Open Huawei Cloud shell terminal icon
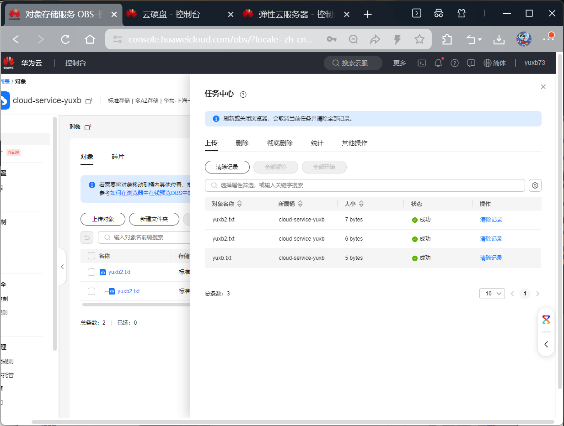The width and height of the screenshot is (564, 426). click(x=422, y=63)
